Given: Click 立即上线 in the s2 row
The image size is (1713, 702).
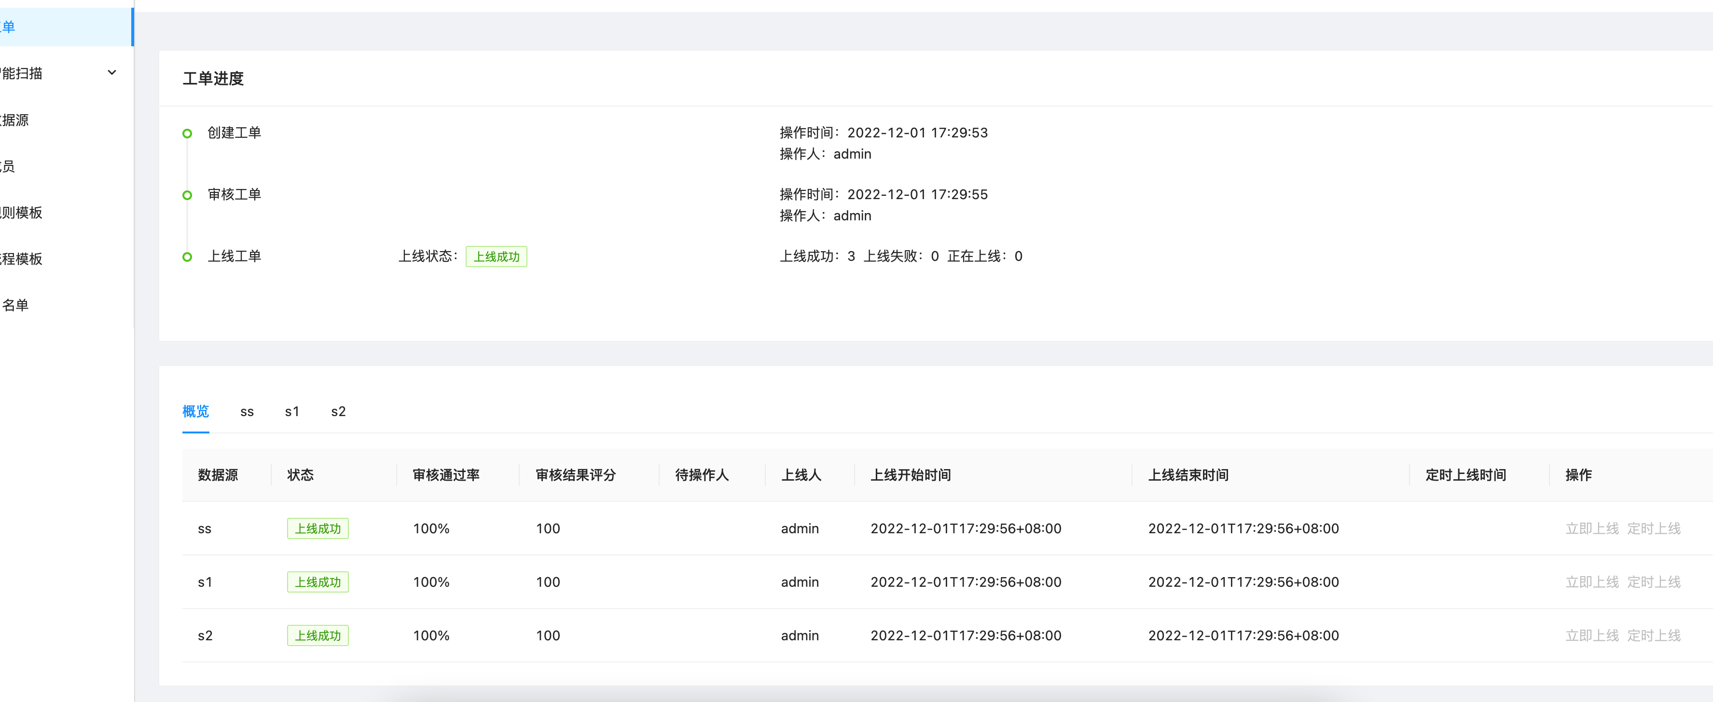Looking at the screenshot, I should [x=1592, y=635].
